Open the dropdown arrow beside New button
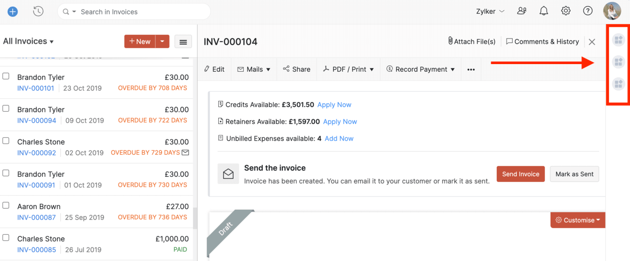630x261 pixels. [x=162, y=42]
